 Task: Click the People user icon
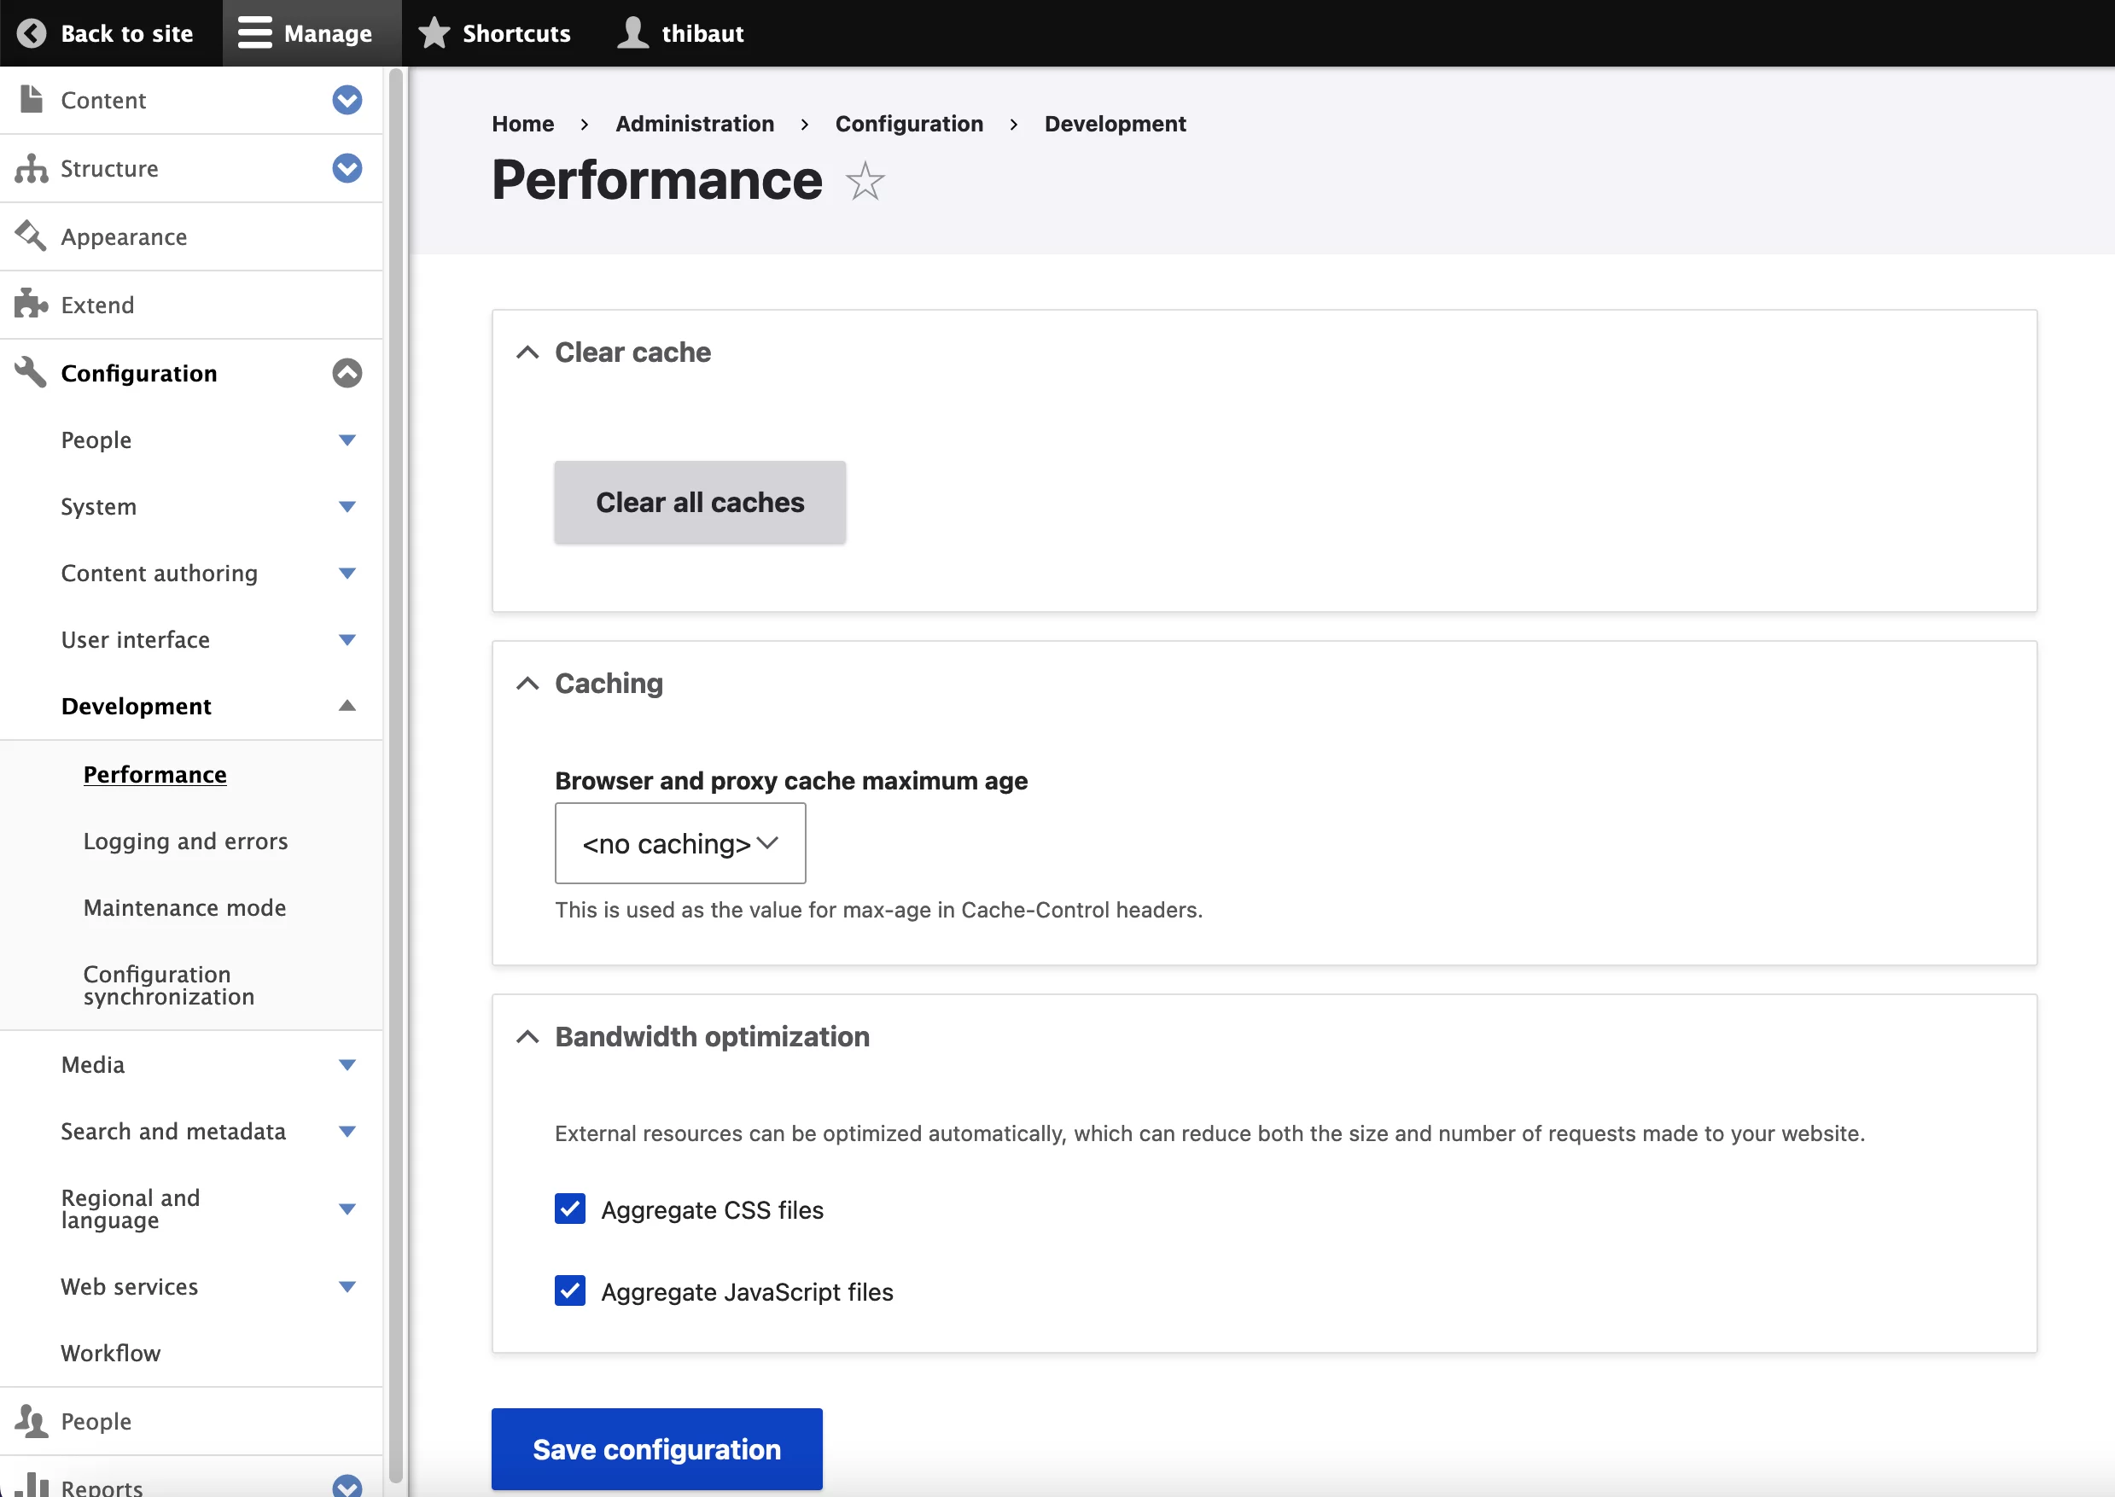pyautogui.click(x=32, y=1421)
